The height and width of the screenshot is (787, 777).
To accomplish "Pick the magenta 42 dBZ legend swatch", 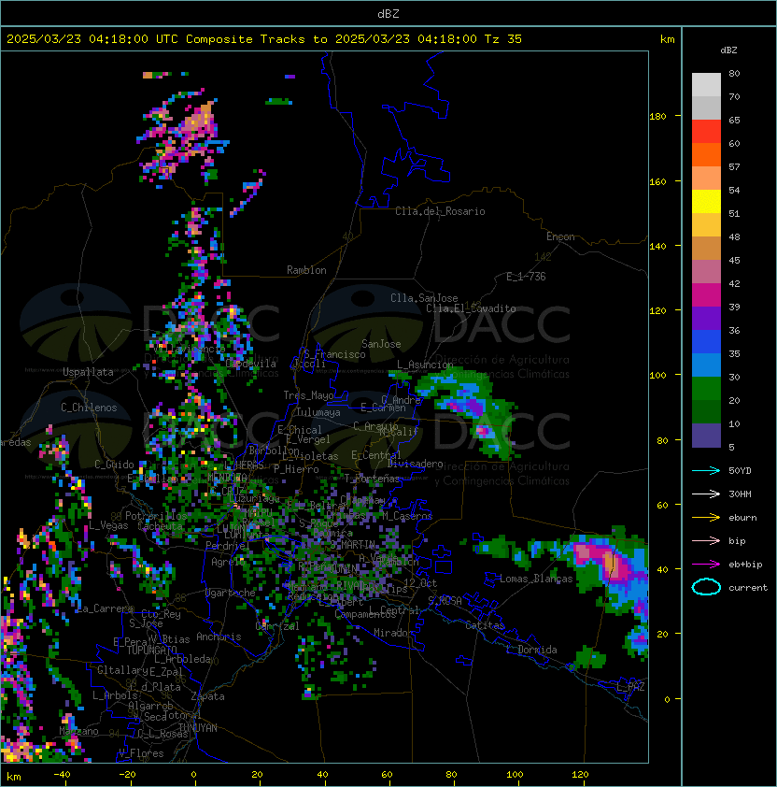I will click(x=706, y=295).
